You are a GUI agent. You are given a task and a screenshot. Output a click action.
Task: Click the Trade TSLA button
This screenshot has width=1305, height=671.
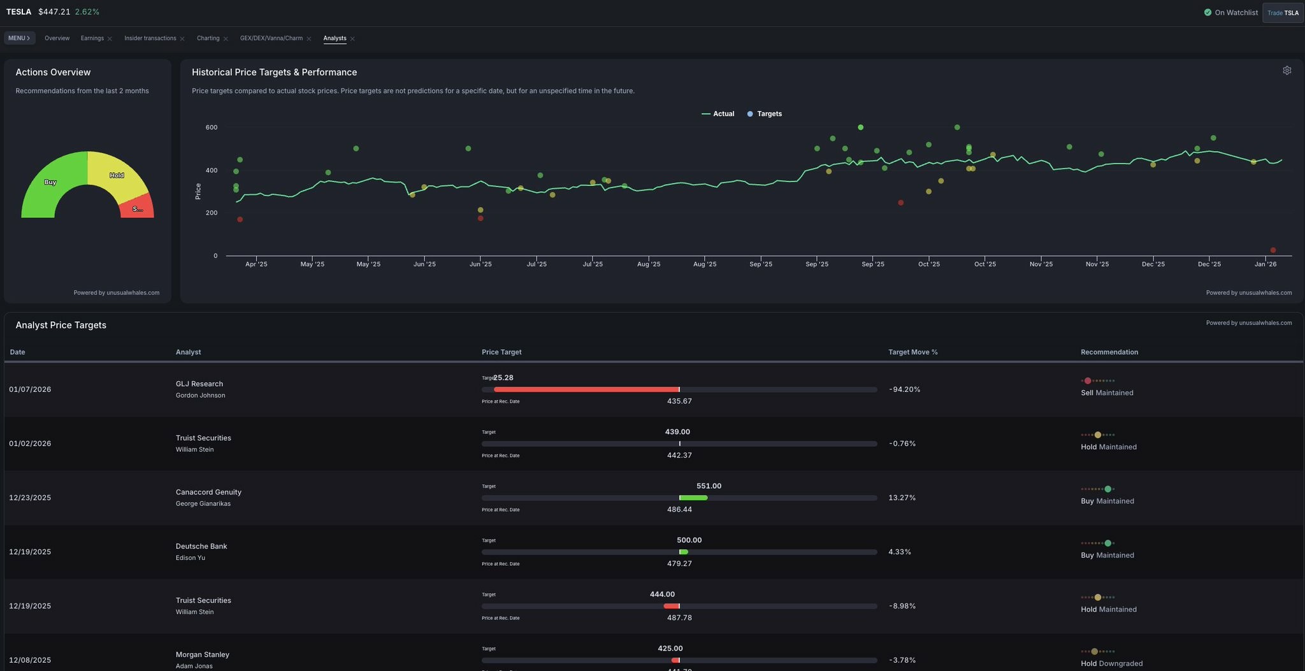point(1283,13)
